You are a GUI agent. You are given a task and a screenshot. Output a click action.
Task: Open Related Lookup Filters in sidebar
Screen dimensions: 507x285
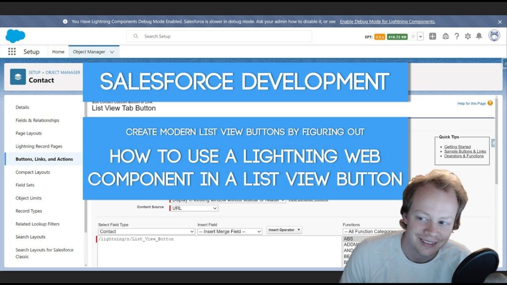38,224
